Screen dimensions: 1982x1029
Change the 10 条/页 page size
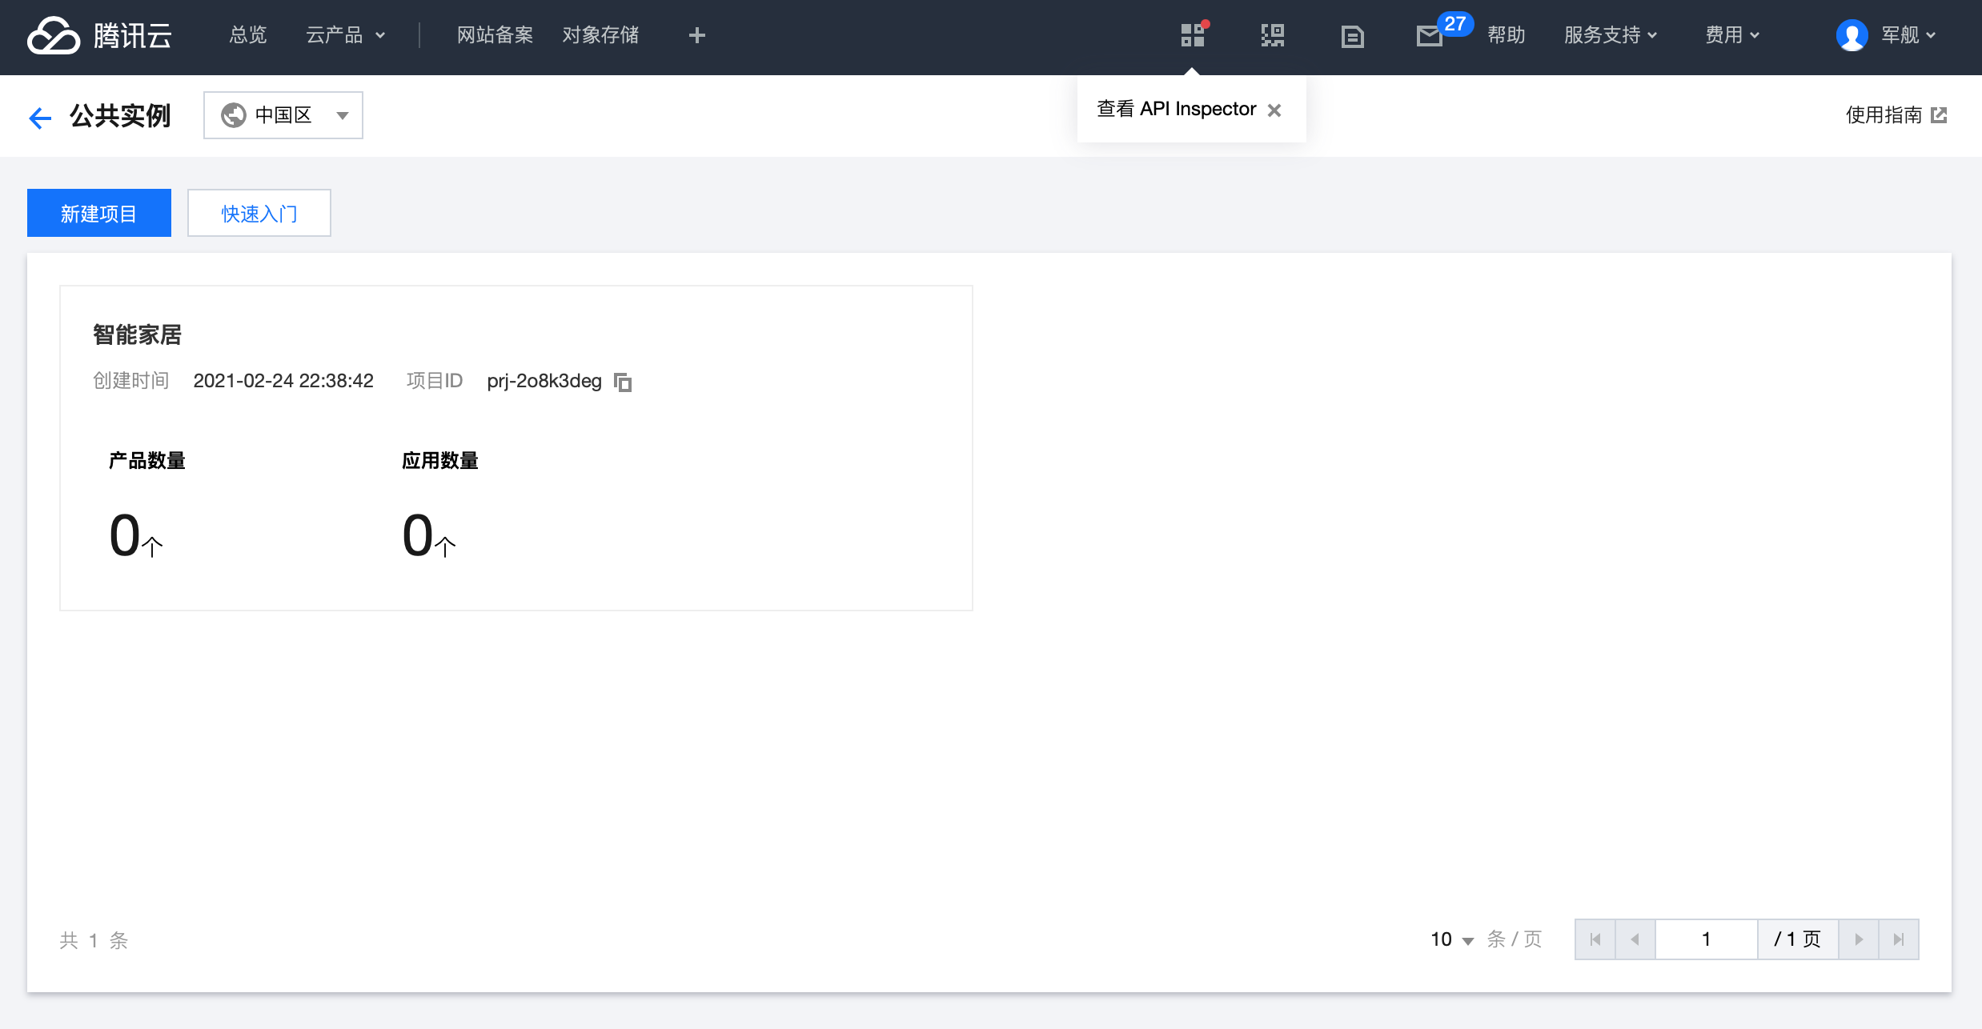(1452, 939)
